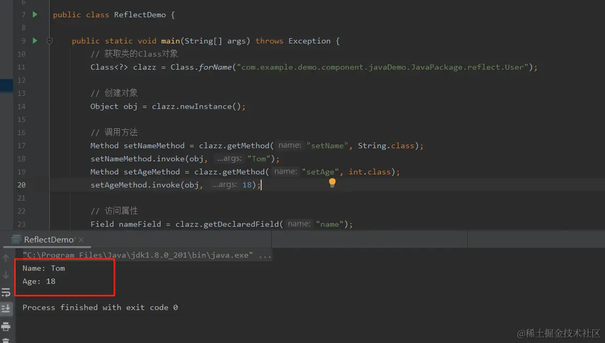Click the 'throws' keyword on line 9

click(270, 40)
